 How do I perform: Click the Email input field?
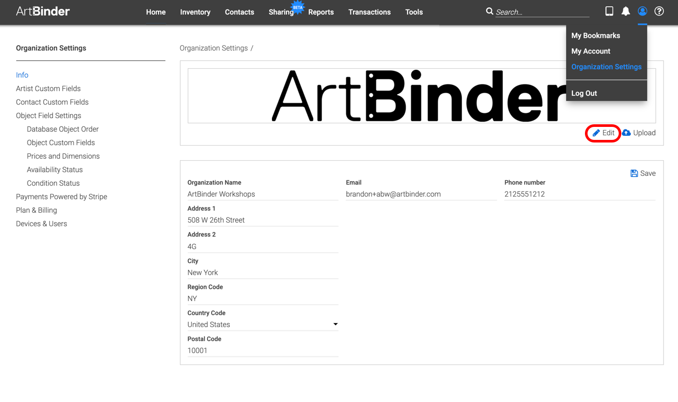click(421, 194)
